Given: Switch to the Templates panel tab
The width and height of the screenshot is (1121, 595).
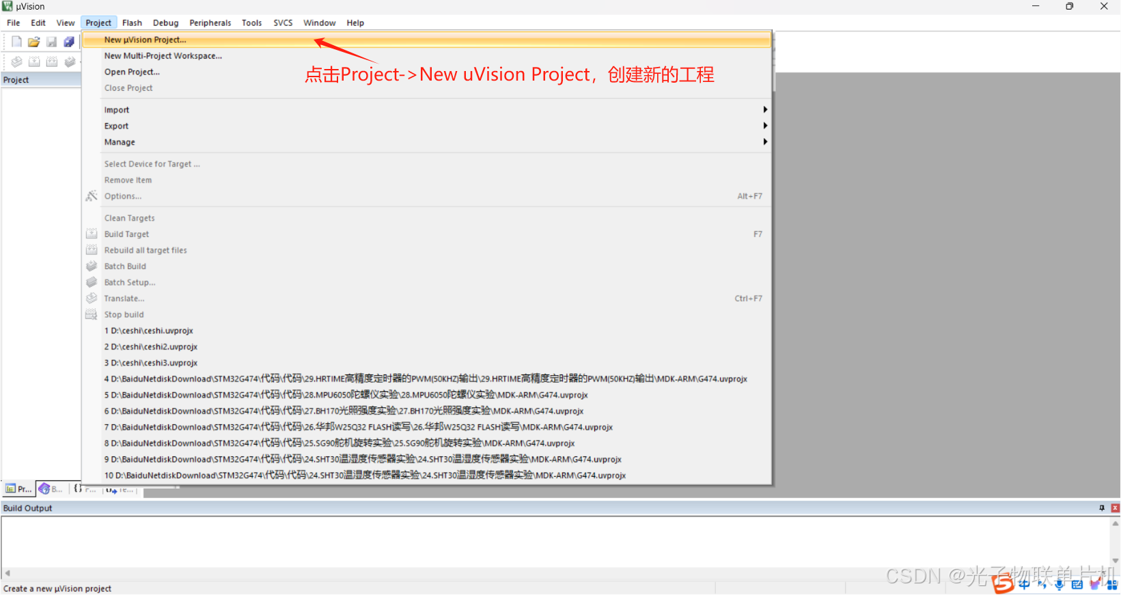Looking at the screenshot, I should pyautogui.click(x=120, y=489).
